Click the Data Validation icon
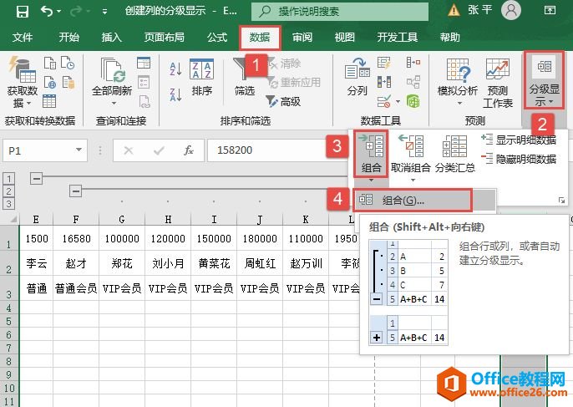573x407 pixels. click(384, 101)
